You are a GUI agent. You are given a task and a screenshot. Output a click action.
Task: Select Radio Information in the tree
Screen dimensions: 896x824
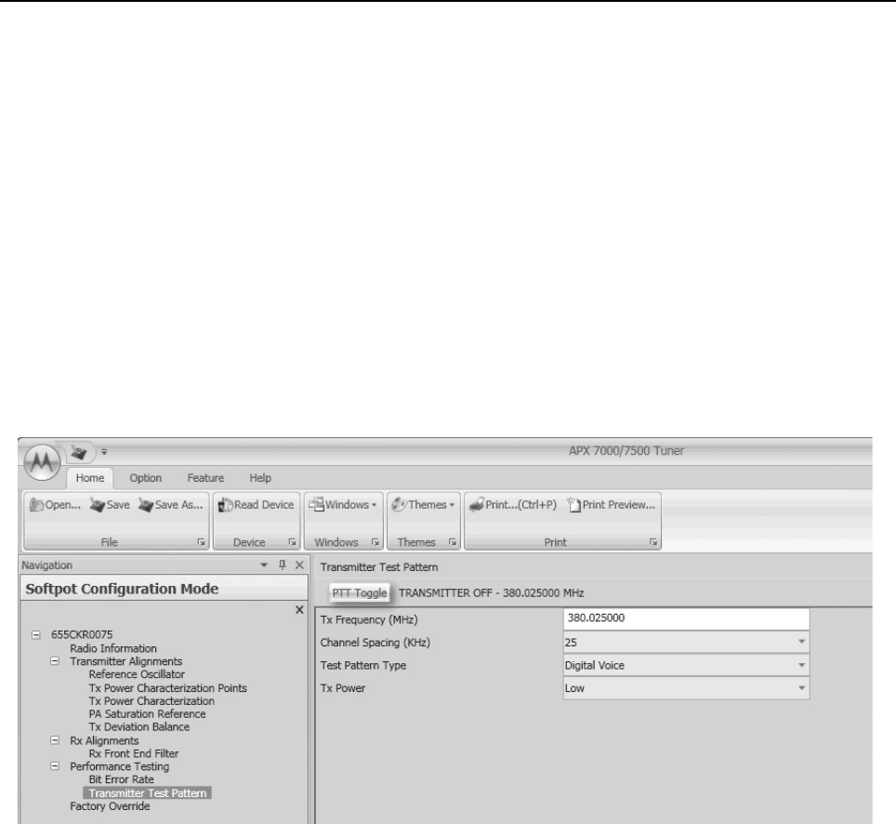click(113, 648)
